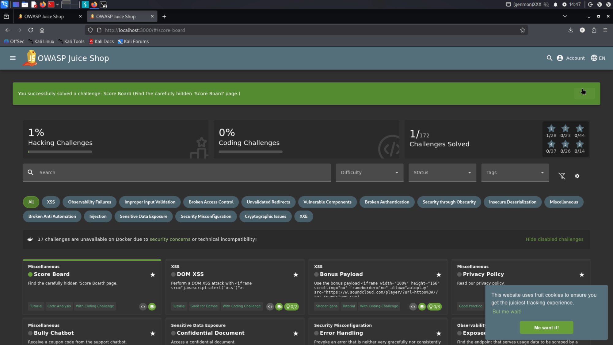Open the Kali Tools bookmark
This screenshot has height=345, width=613.
point(71,41)
